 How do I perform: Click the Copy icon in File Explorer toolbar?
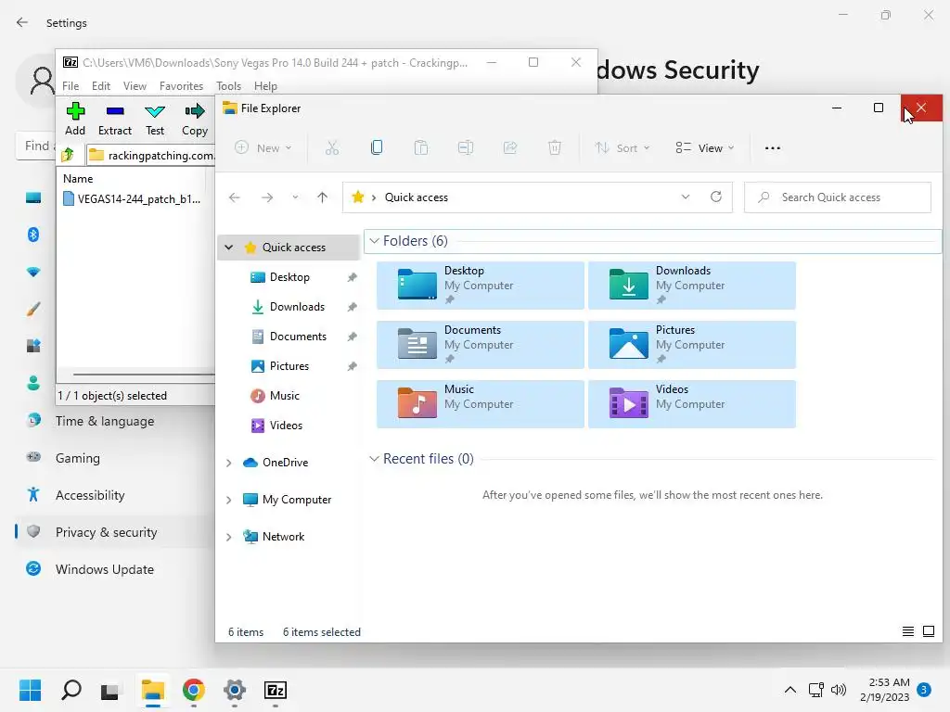point(377,147)
